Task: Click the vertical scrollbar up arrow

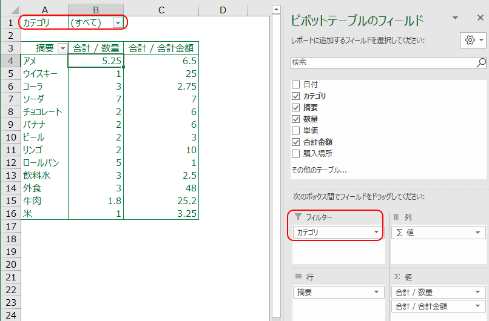Action: (x=276, y=10)
